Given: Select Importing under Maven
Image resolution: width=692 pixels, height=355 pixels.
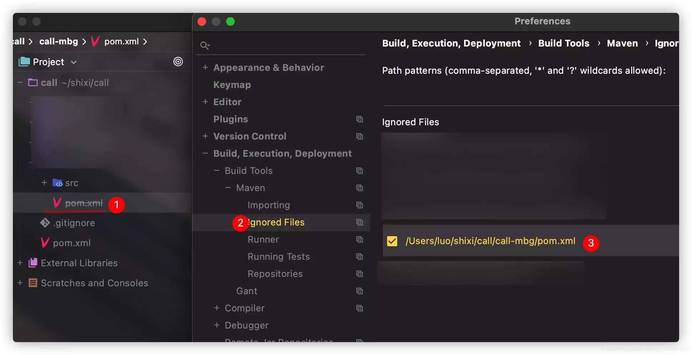Looking at the screenshot, I should coord(269,205).
